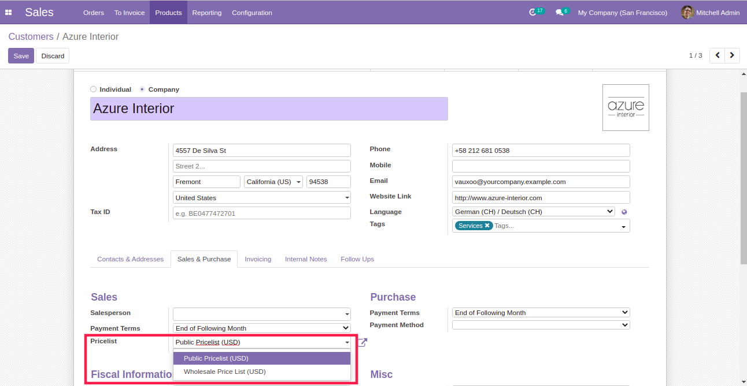The image size is (747, 386).
Task: Open the Pricelist dropdown field
Action: coord(262,342)
